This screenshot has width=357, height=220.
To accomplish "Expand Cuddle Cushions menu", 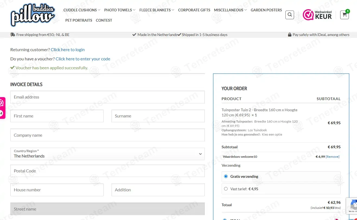I will pyautogui.click(x=82, y=10).
